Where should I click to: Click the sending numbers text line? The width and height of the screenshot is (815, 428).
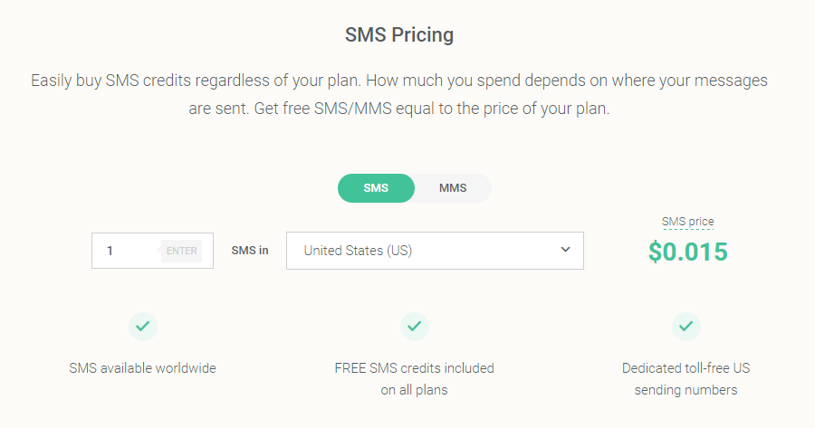click(686, 390)
